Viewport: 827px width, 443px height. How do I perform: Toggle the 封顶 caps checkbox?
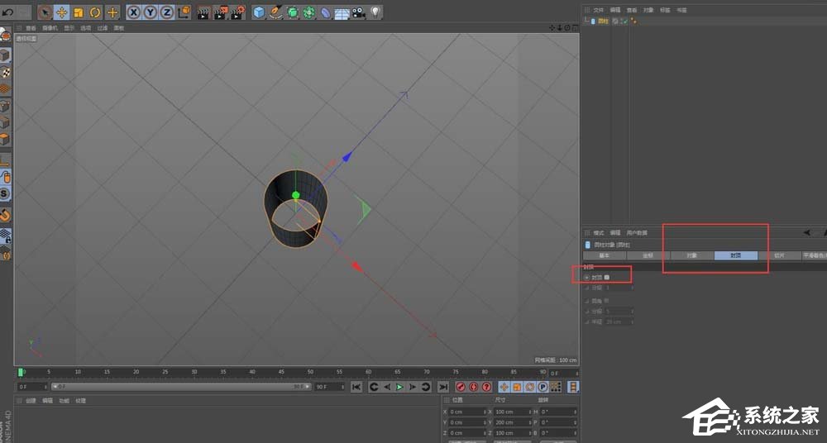(x=606, y=278)
